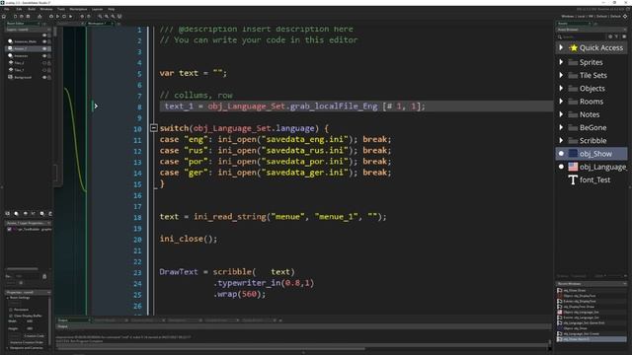The image size is (632, 355).
Task: Open the Tools menu
Action: 61,9
